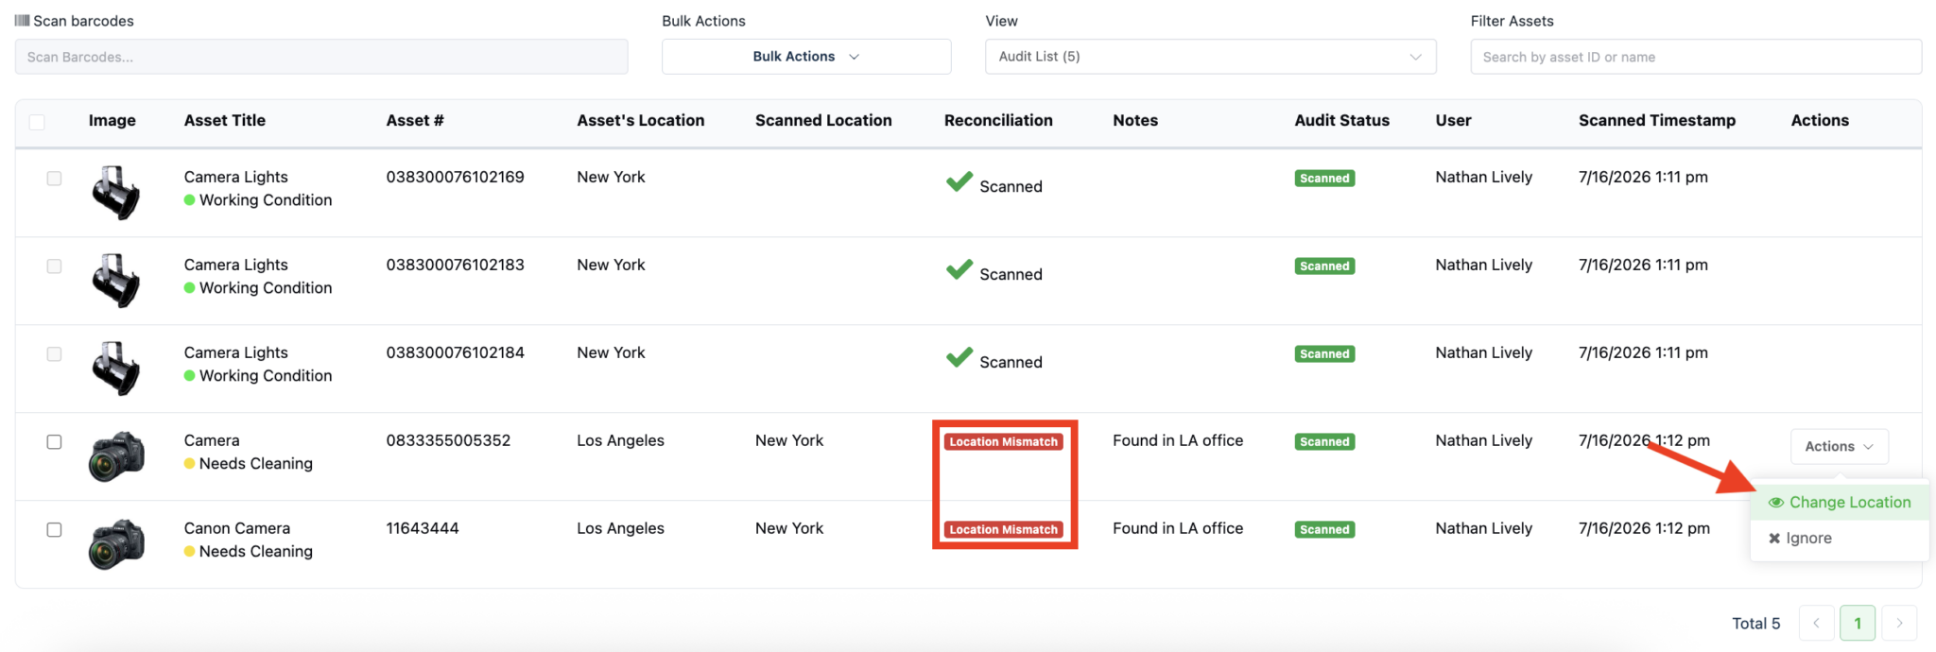Go to previous page arrow
This screenshot has width=1936, height=652.
coord(1816,624)
